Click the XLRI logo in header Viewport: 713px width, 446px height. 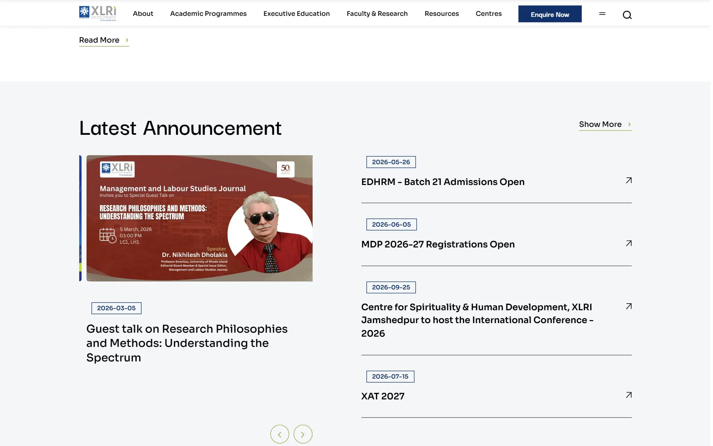tap(98, 14)
